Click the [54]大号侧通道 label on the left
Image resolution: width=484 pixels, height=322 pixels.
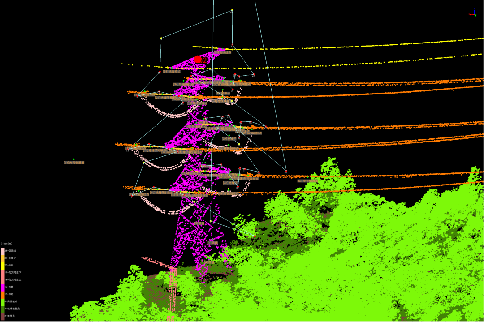[x=74, y=162]
